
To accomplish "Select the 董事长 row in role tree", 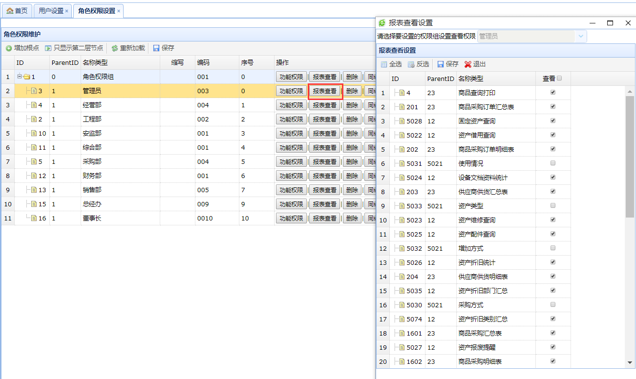I will (92, 219).
